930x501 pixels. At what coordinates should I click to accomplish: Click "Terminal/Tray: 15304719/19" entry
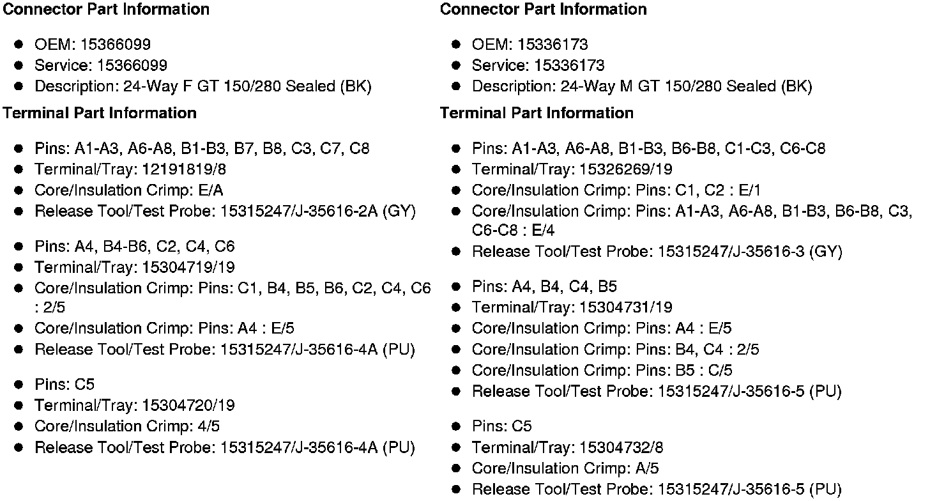[134, 267]
